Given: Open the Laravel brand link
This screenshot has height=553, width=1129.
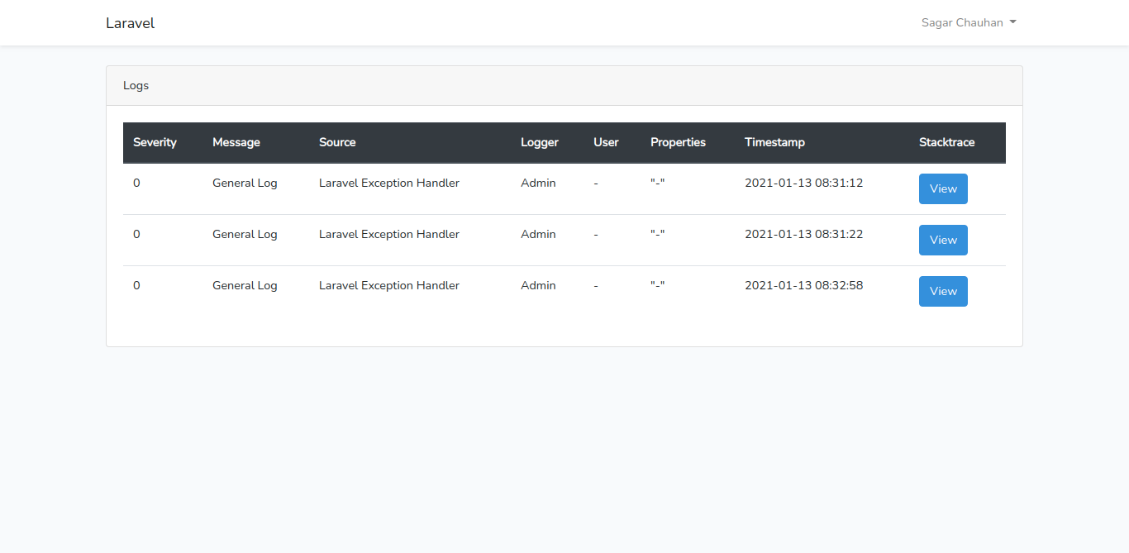Looking at the screenshot, I should point(130,23).
